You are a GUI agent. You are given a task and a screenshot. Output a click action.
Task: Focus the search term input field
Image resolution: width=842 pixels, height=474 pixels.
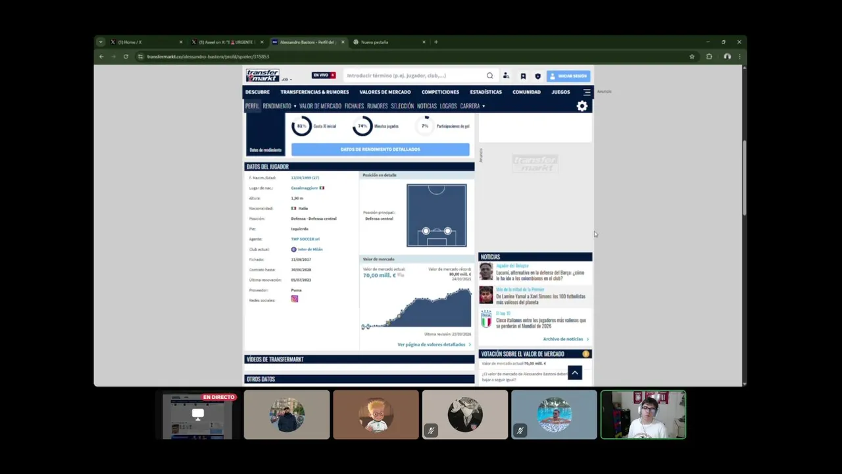(414, 76)
